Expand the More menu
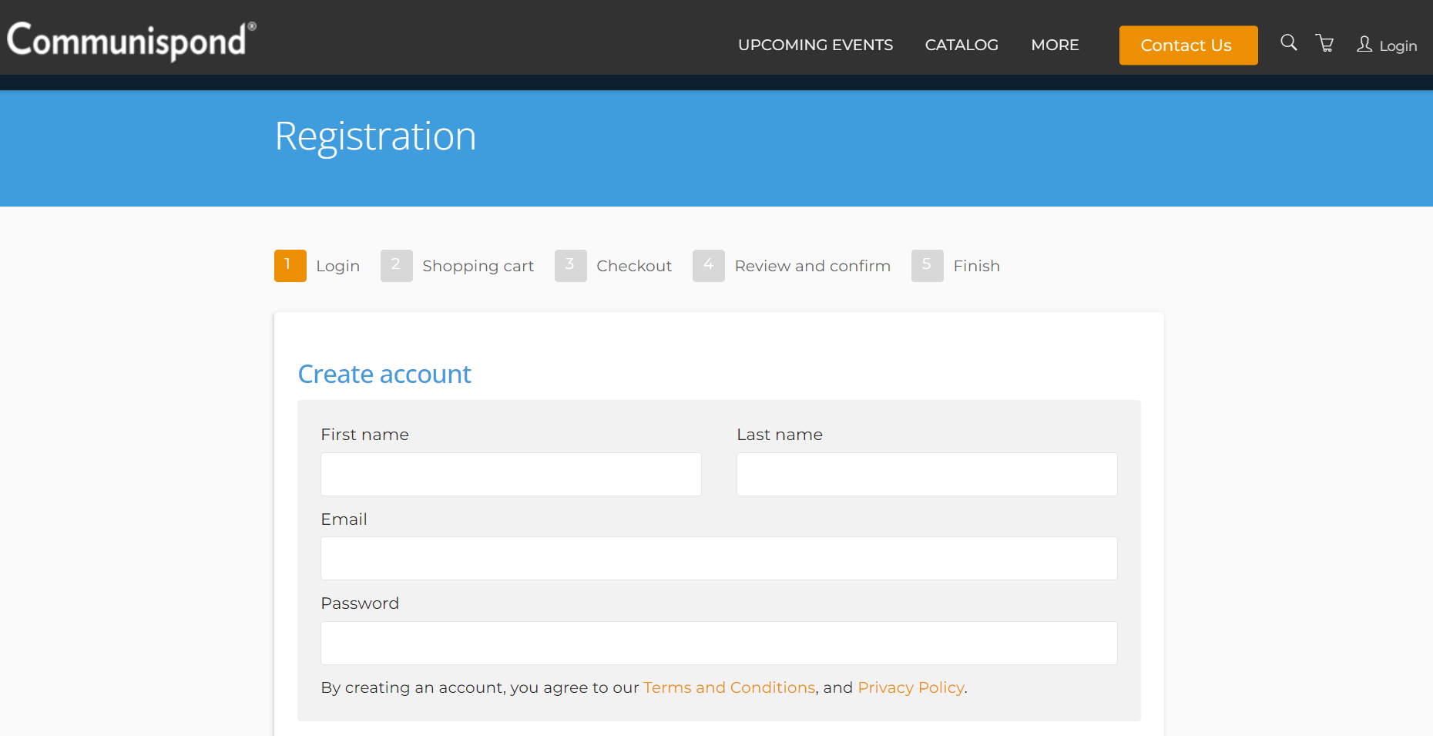Screen dimensions: 1433x736 click(1055, 45)
